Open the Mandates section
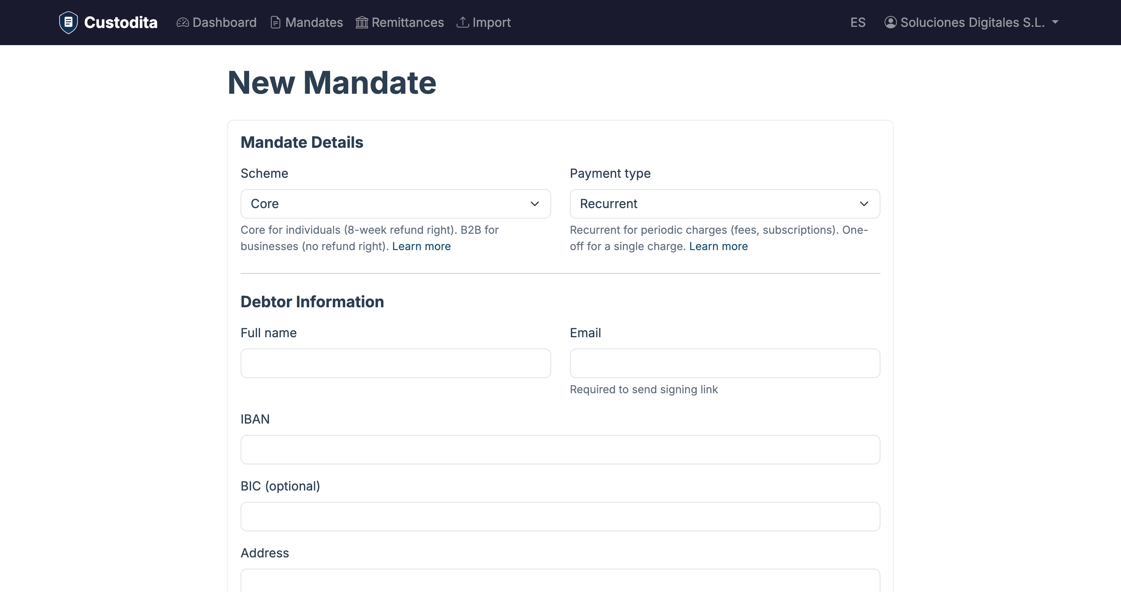1121x592 pixels. coord(313,22)
